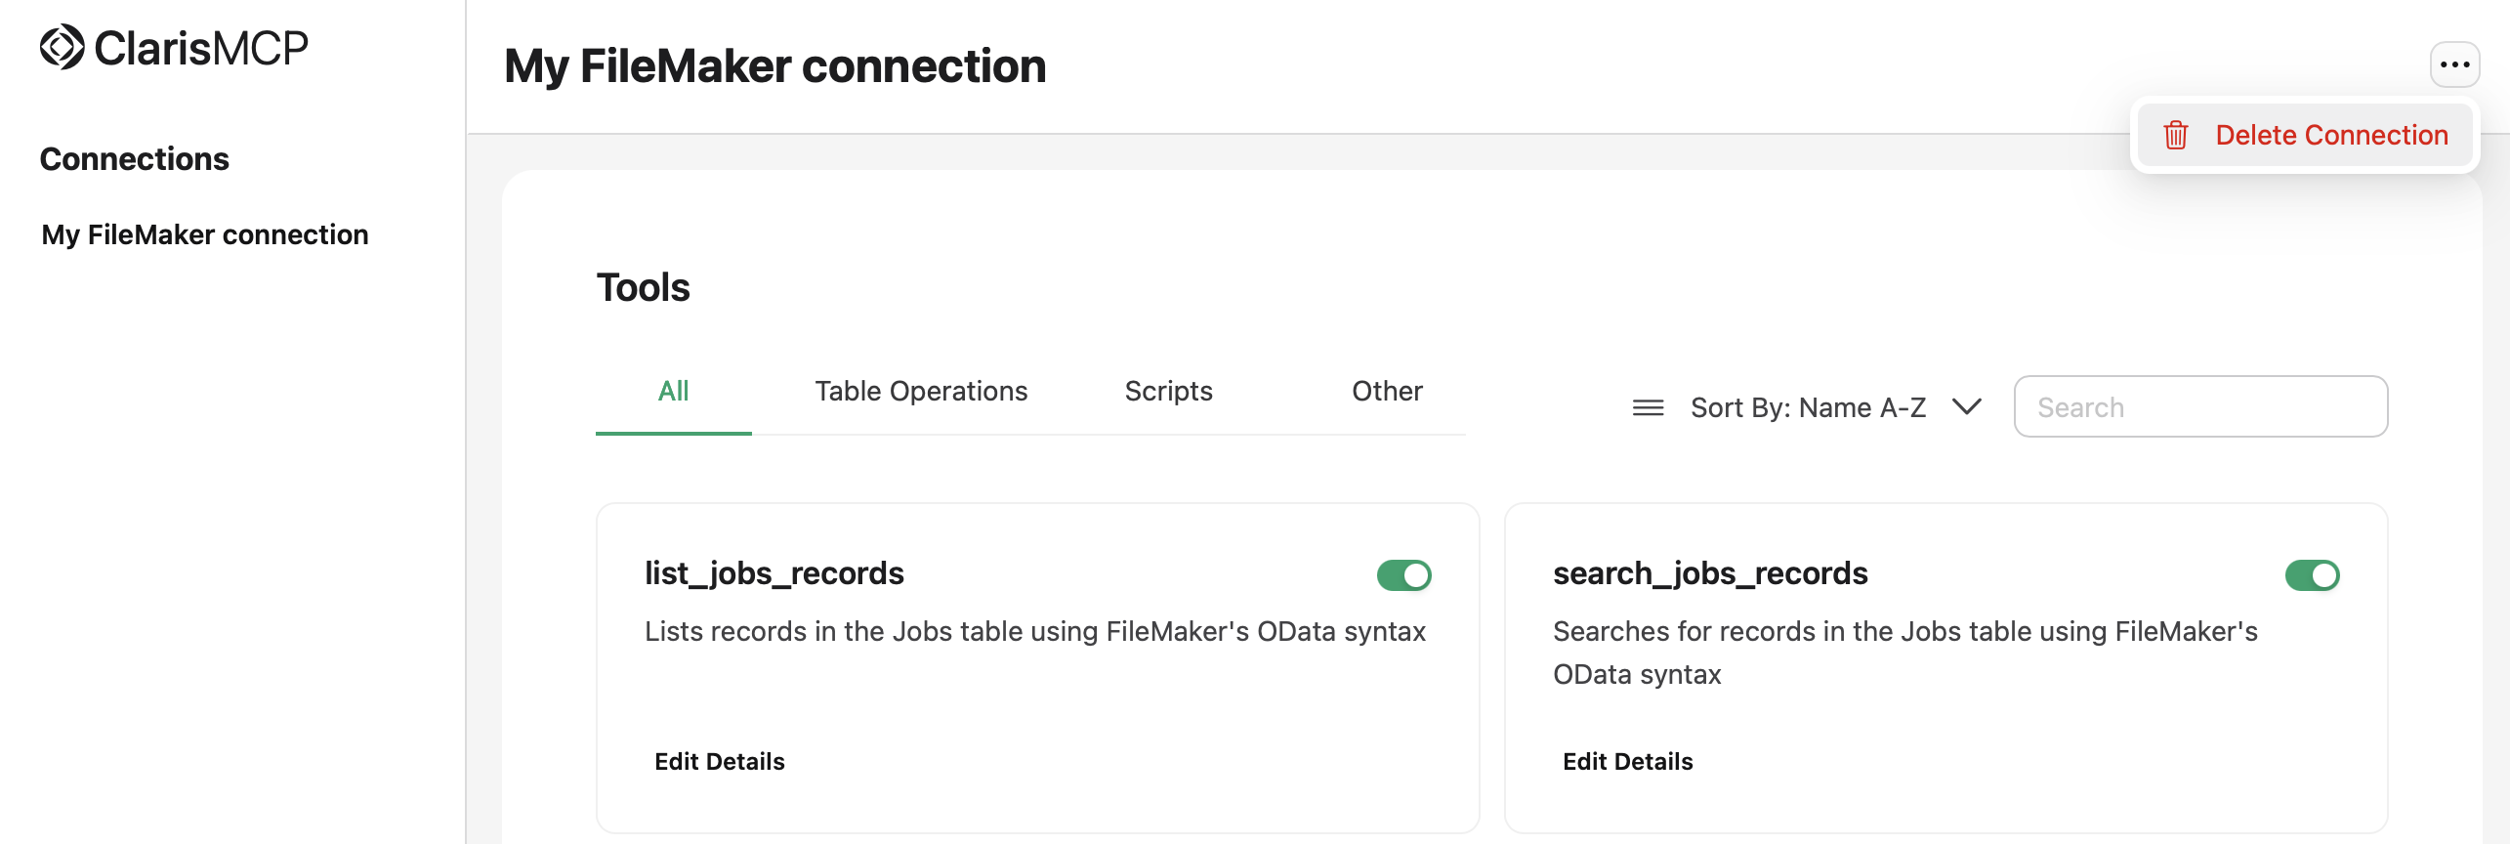Click the Tools section heading
The height and width of the screenshot is (844, 2510).
pyautogui.click(x=643, y=287)
